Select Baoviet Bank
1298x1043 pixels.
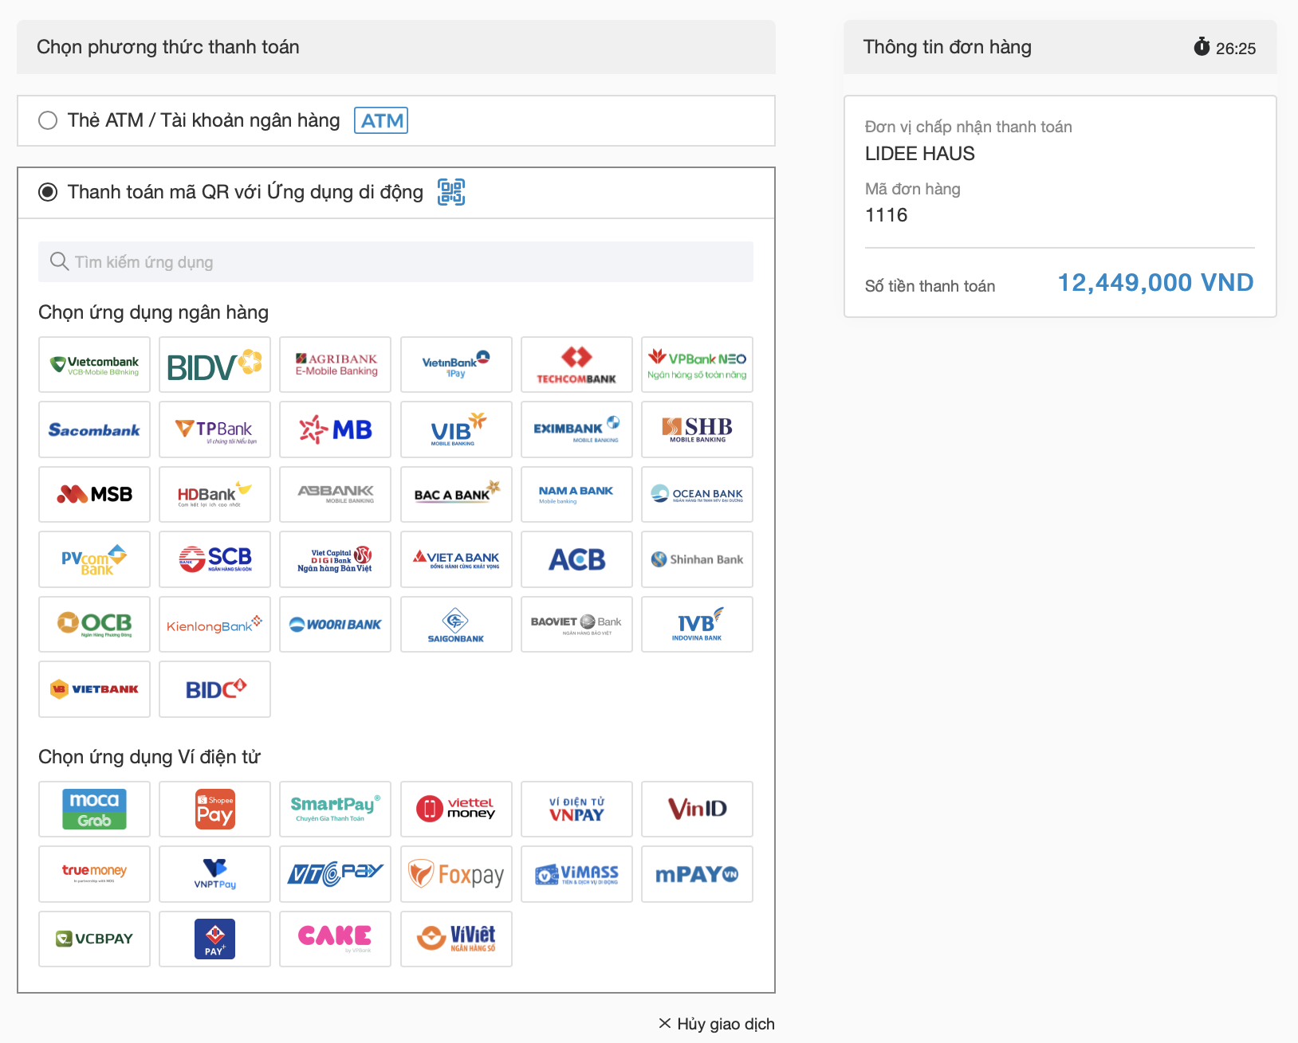(576, 624)
